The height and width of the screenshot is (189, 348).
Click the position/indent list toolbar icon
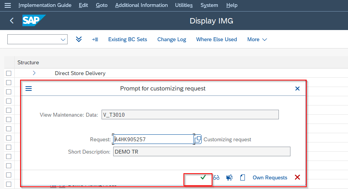coord(95,39)
